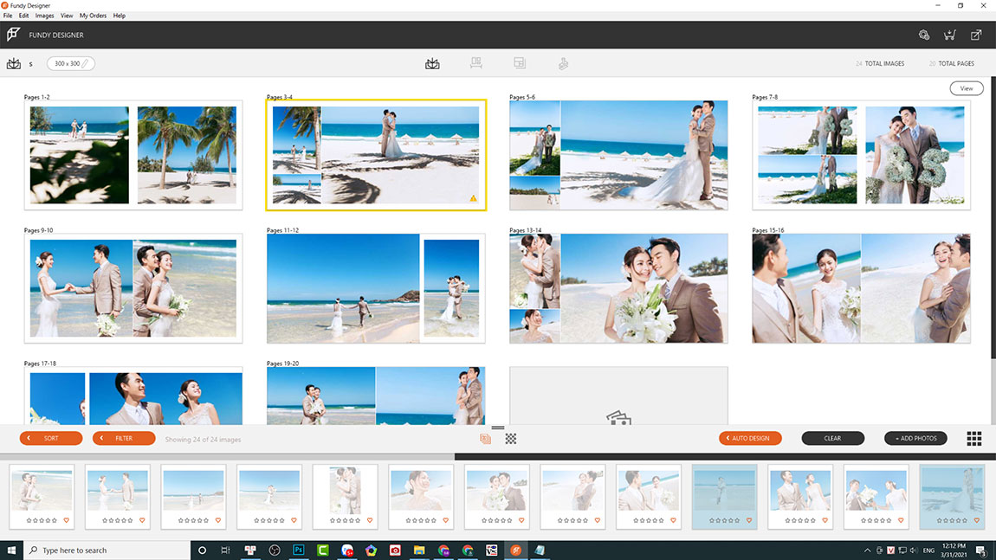Image resolution: width=996 pixels, height=560 pixels.
Task: Open the grid view icon near Add Photos
Action: 973,438
